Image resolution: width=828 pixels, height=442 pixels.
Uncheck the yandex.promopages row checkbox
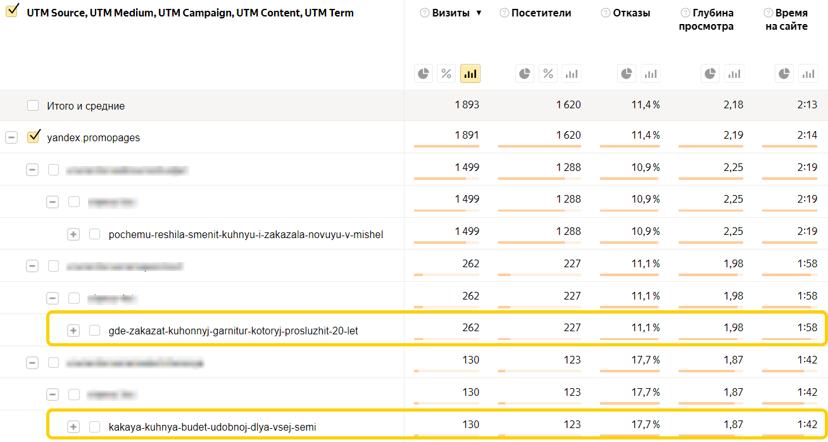tap(33, 137)
